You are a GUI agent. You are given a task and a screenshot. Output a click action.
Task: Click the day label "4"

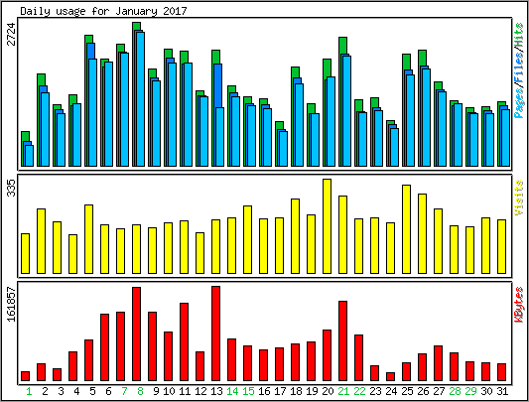(x=76, y=391)
